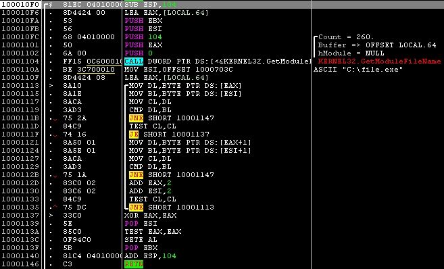Select LEA EAX,[LOCAL.64] at 1000110F

click(x=166, y=78)
